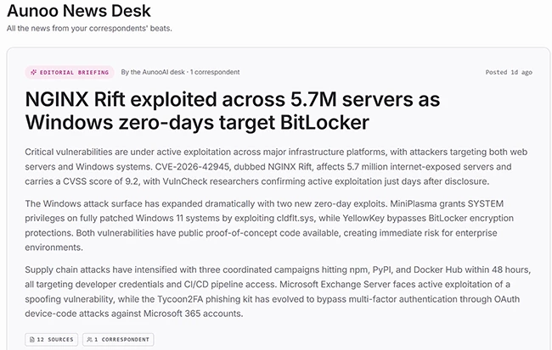This screenshot has height=350, width=552.
Task: Open the 12 Sources list
Action: [52, 340]
